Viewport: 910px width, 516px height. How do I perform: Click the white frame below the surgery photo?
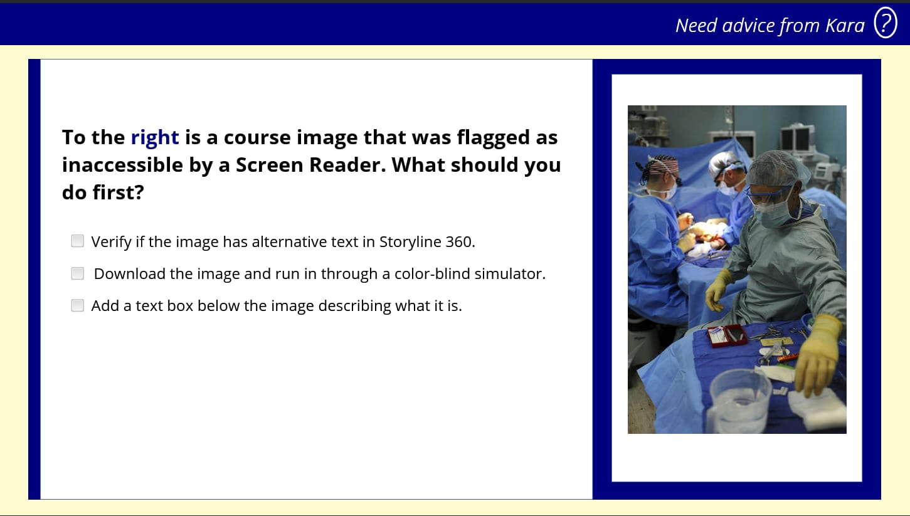pyautogui.click(x=736, y=458)
